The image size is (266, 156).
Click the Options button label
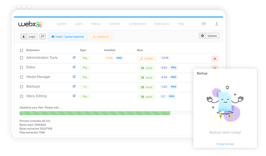point(212,36)
